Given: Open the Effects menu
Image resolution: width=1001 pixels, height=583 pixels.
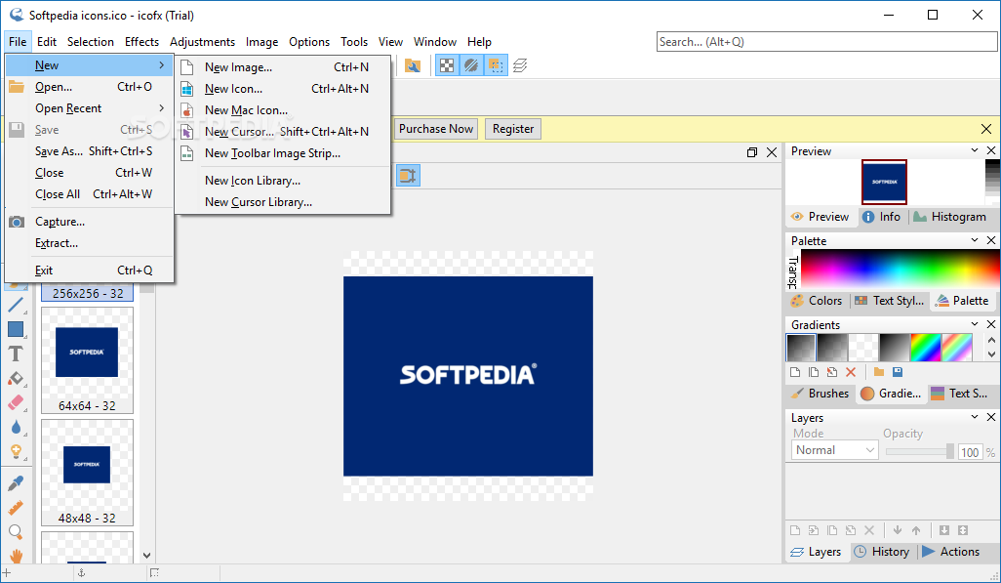Looking at the screenshot, I should click(141, 42).
